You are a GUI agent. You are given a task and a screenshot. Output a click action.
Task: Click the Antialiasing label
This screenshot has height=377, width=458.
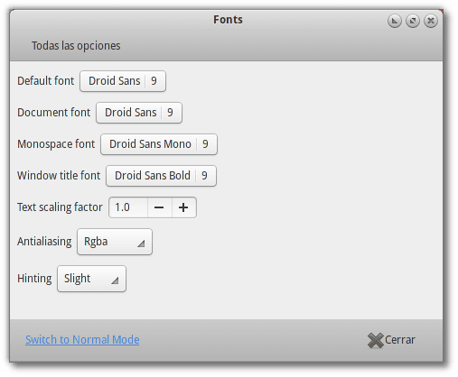point(44,242)
